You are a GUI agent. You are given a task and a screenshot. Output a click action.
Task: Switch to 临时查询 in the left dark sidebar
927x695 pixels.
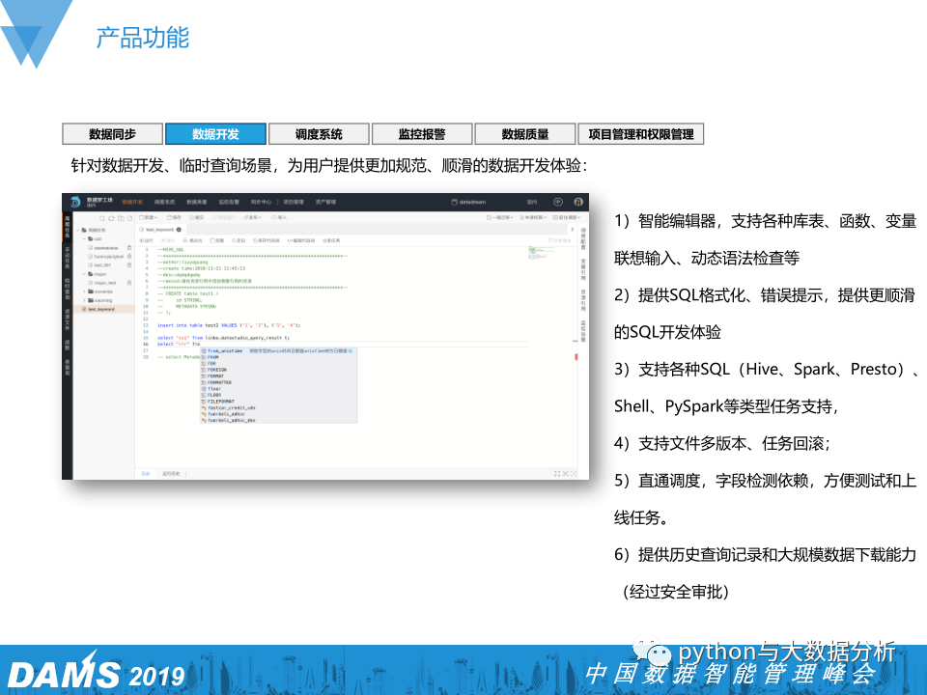68,289
